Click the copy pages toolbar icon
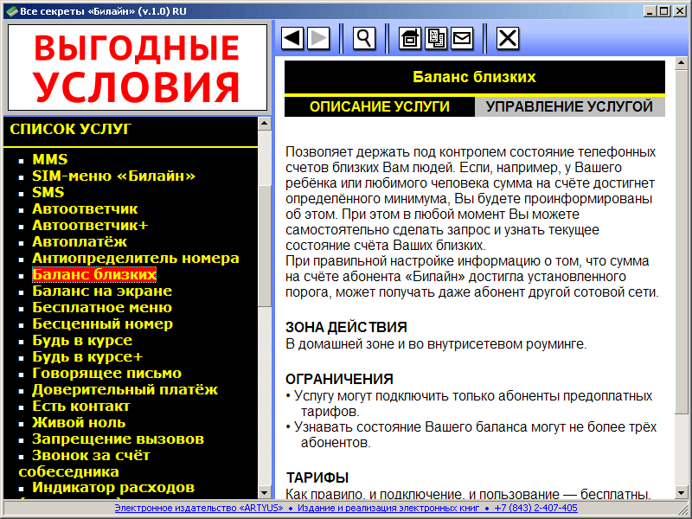This screenshot has height=519, width=692. (436, 38)
